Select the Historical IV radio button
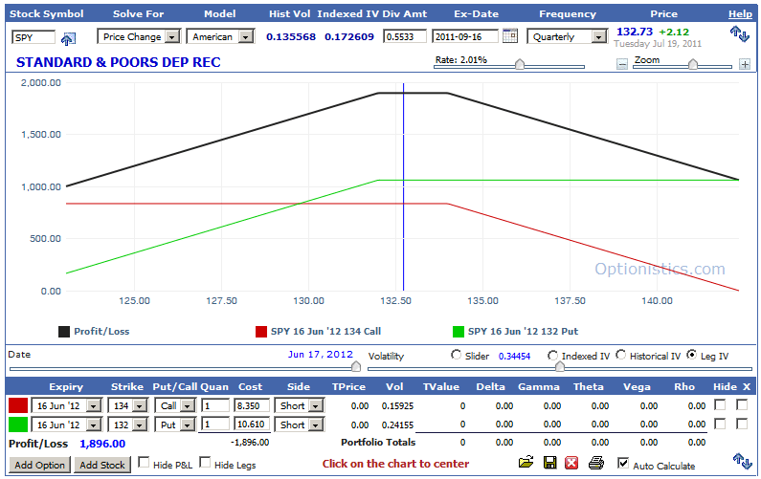The width and height of the screenshot is (761, 479). tap(620, 355)
